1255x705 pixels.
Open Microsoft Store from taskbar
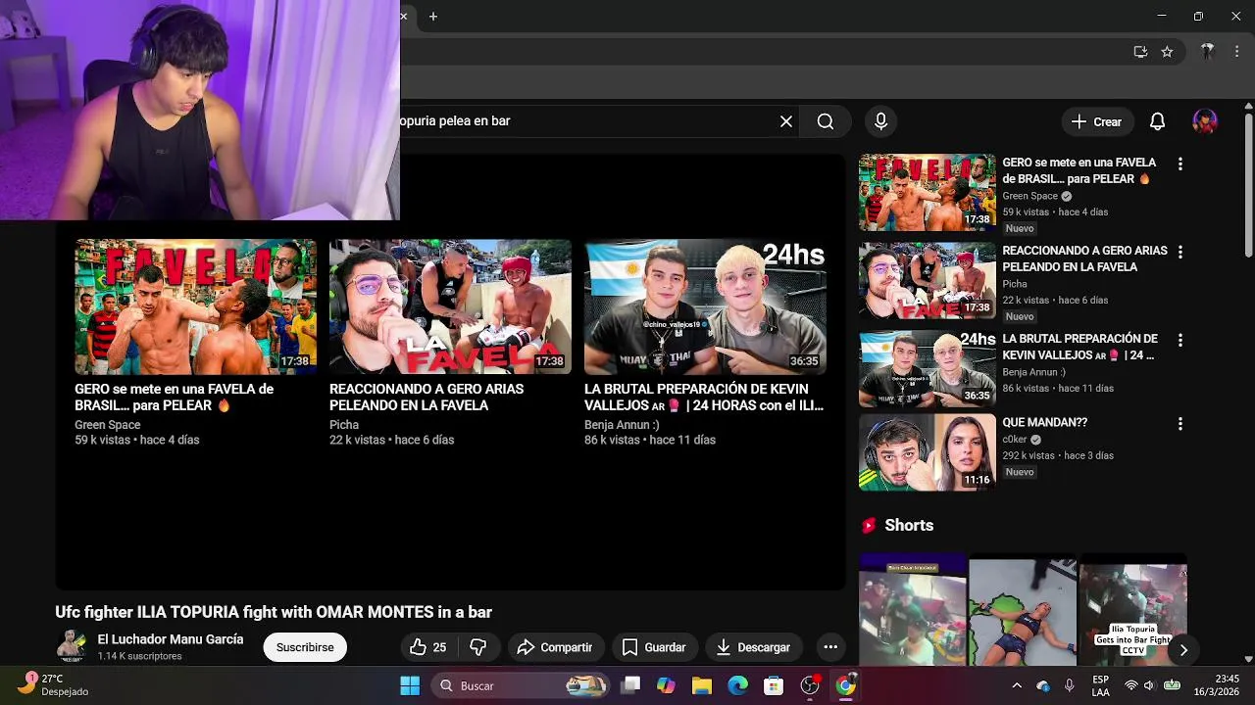point(774,685)
